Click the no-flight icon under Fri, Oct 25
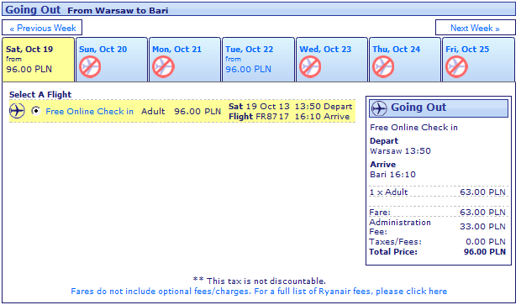Viewport: 521px width, 305px height. point(456,66)
